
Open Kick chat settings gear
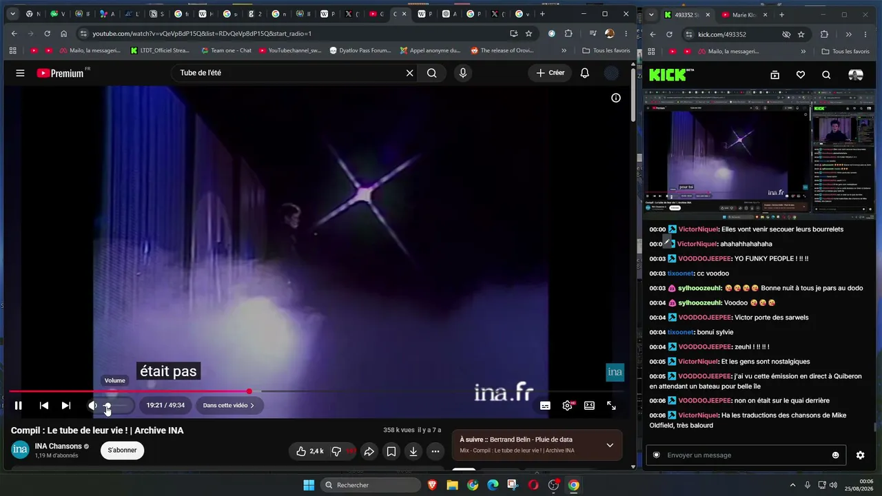tap(861, 455)
